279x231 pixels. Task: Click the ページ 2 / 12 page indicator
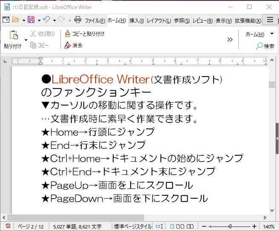[31, 226]
